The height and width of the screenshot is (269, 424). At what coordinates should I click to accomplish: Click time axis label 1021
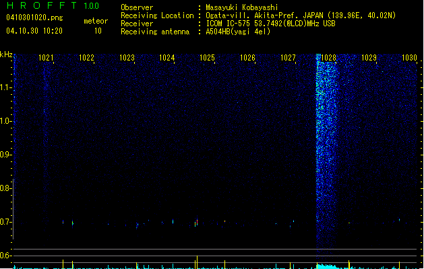click(x=46, y=58)
